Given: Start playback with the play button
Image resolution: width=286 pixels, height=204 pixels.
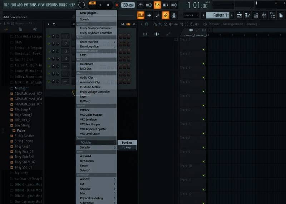Looking at the screenshot, I should (100, 5).
